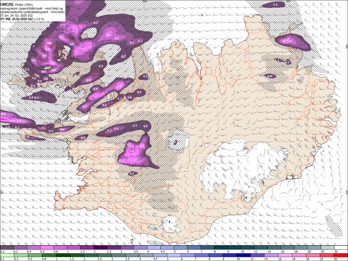Screen dimensions: 348x261
Task: Select the dark teal swatch labeled 8 in upper legend
Action: (221, 248)
